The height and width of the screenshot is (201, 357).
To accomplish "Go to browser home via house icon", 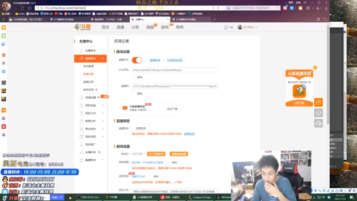I will tap(29, 8).
